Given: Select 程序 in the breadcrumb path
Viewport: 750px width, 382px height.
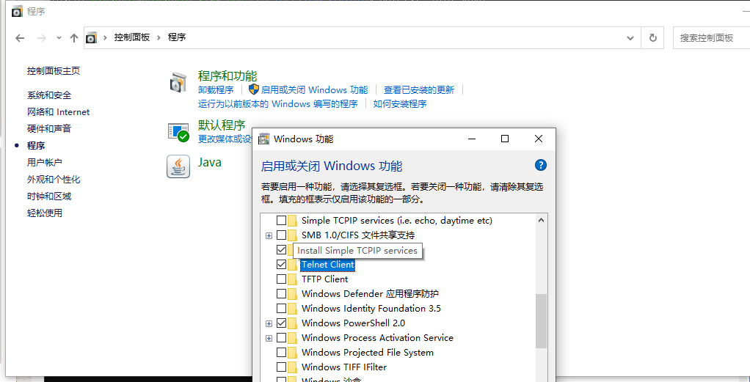Looking at the screenshot, I should (x=177, y=37).
